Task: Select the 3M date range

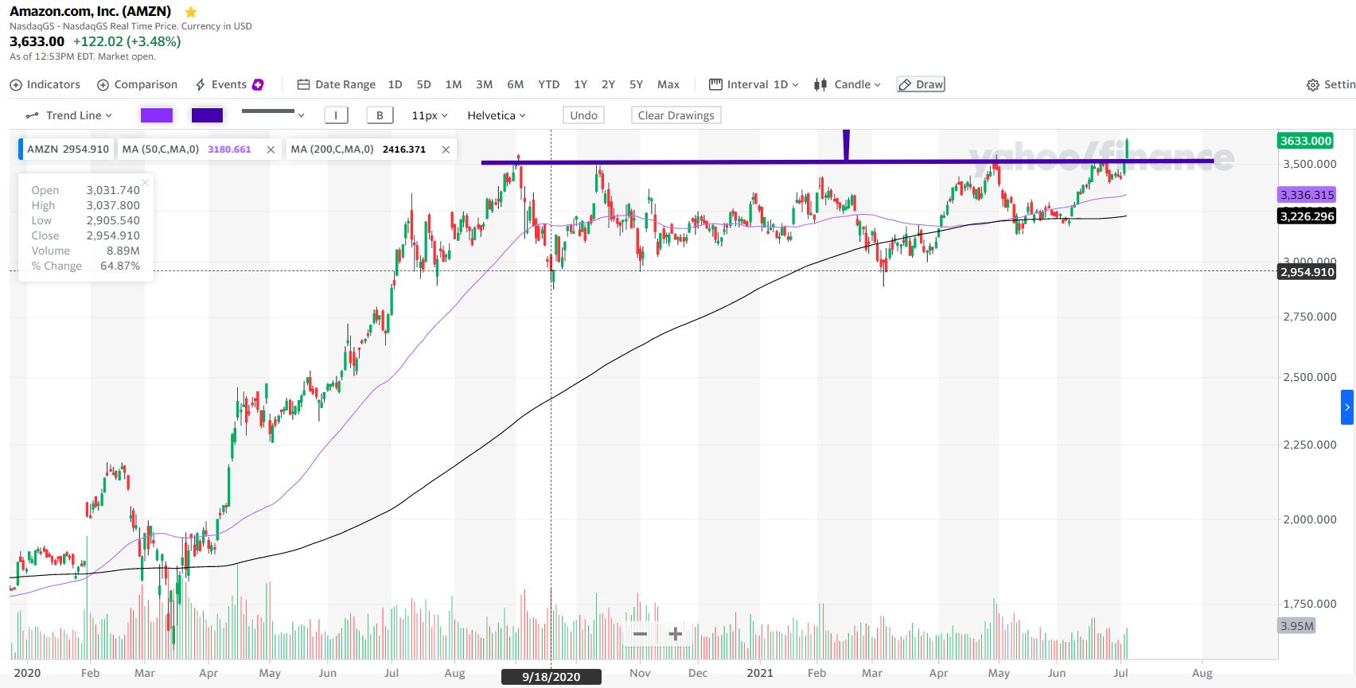Action: [x=484, y=84]
